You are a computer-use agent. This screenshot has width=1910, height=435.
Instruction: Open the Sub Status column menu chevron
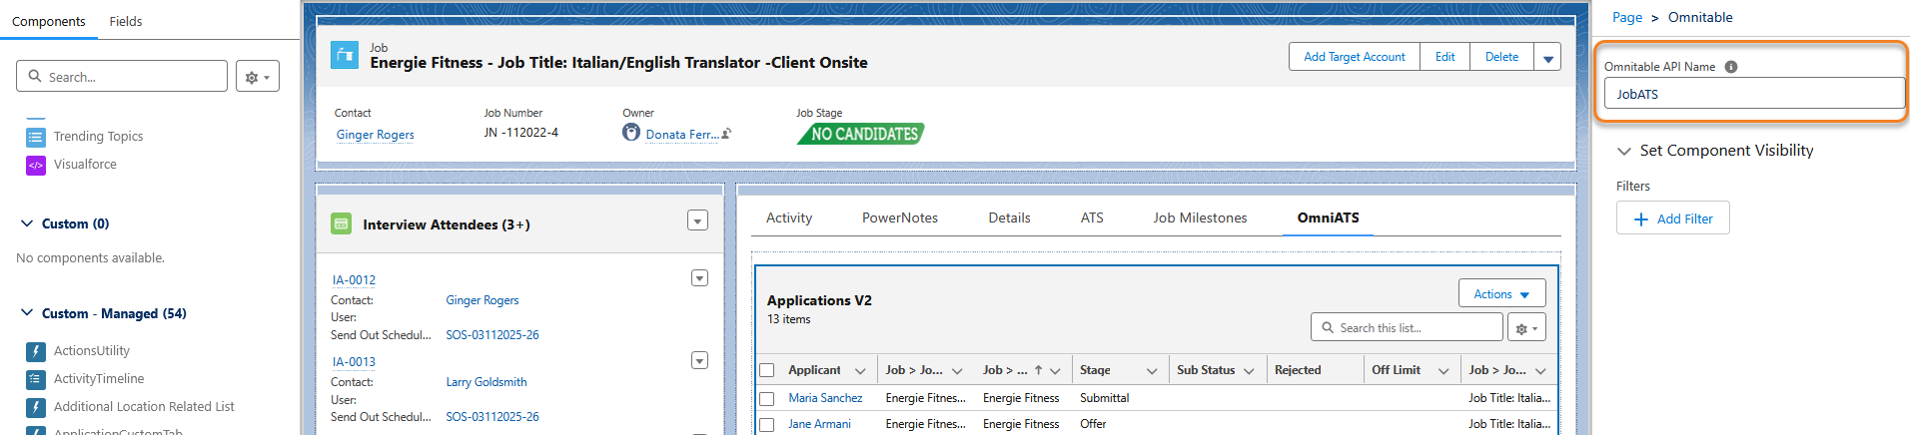pyautogui.click(x=1249, y=371)
